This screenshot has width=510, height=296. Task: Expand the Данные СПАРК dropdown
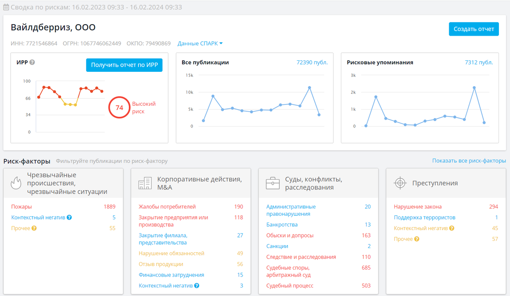(x=200, y=43)
